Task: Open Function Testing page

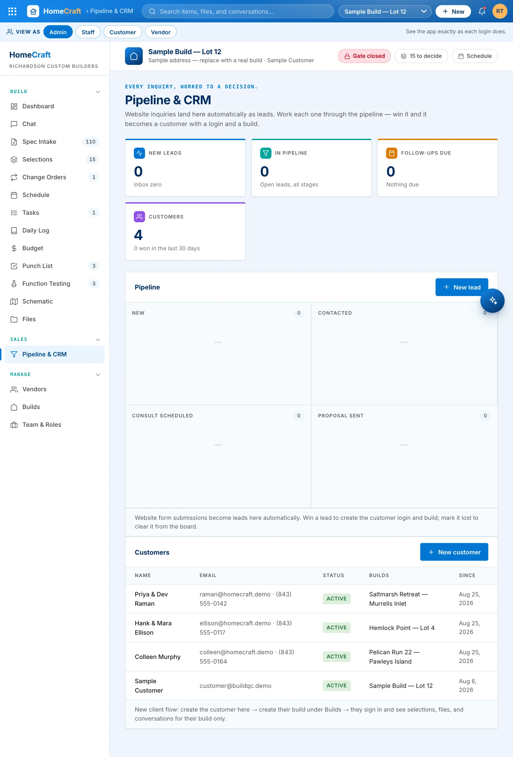Action: pyautogui.click(x=55, y=284)
